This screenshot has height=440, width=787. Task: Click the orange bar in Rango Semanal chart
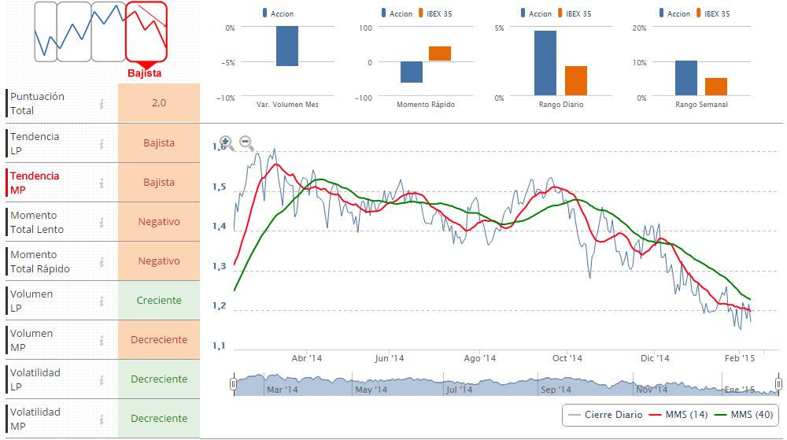pyautogui.click(x=715, y=87)
